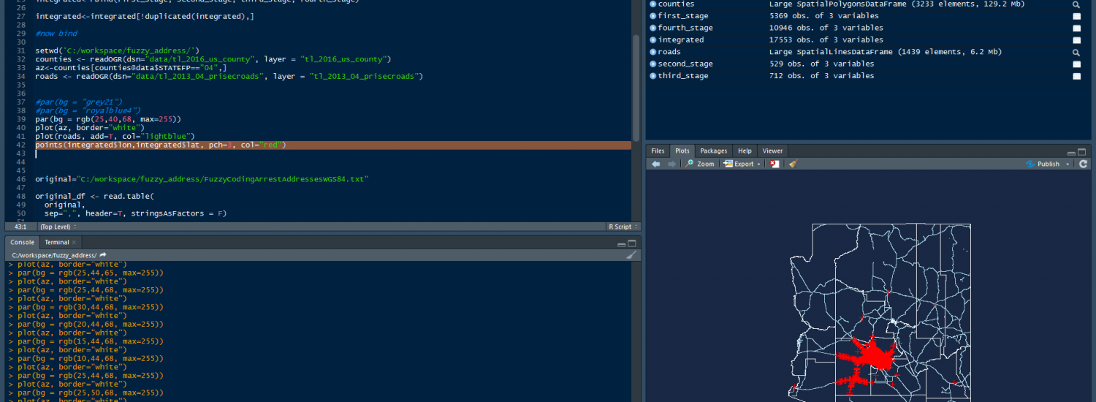Screen dimensions: 1096x402
Task: Click the highlighted points() line 42
Action: coord(332,145)
